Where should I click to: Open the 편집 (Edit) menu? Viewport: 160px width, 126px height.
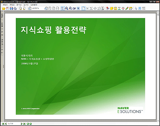(12, 5)
